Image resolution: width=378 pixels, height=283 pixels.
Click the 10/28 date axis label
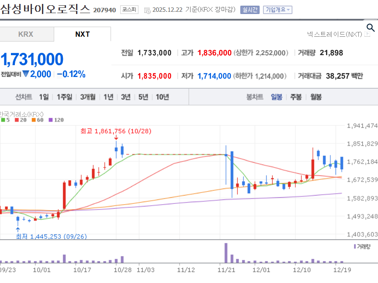123,270
